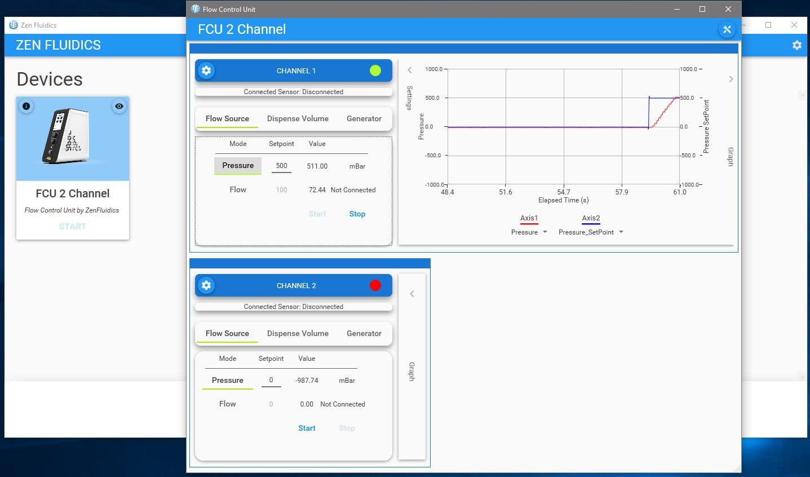Screen dimensions: 810x477
Task: Click Zen Fluidics title bar logo icon
Action: pyautogui.click(x=14, y=25)
